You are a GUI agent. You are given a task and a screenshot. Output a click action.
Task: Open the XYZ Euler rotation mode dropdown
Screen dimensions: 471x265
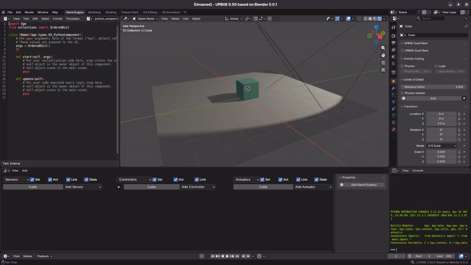coord(442,146)
